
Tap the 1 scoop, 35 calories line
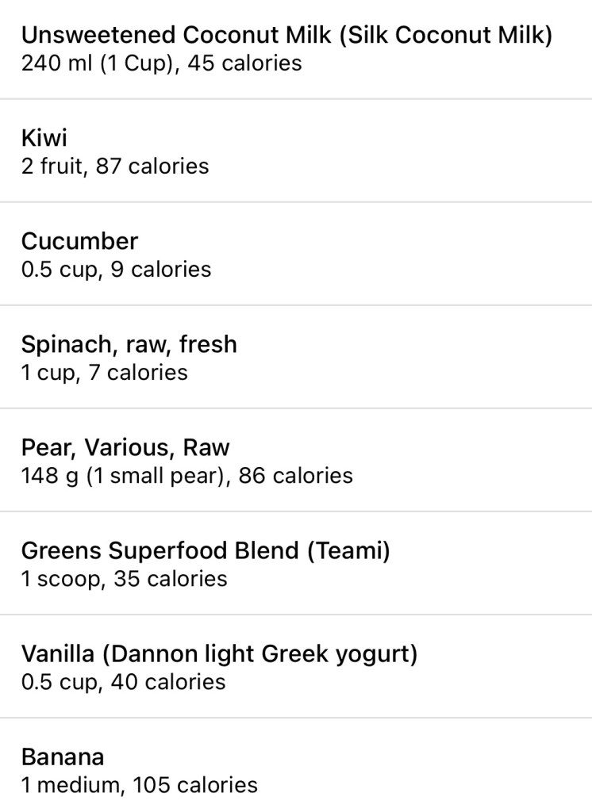(124, 579)
